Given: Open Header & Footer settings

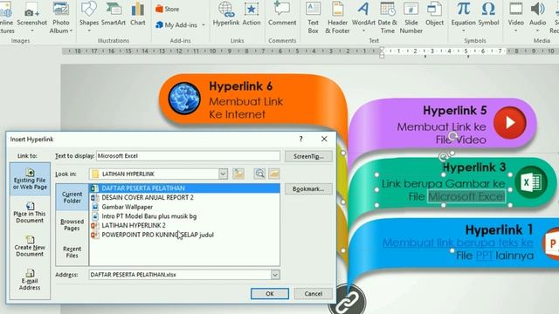Looking at the screenshot, I should pyautogui.click(x=337, y=17).
